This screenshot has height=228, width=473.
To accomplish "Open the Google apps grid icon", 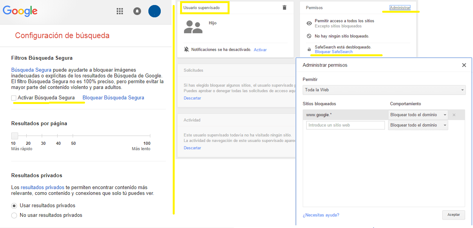I will coord(120,11).
